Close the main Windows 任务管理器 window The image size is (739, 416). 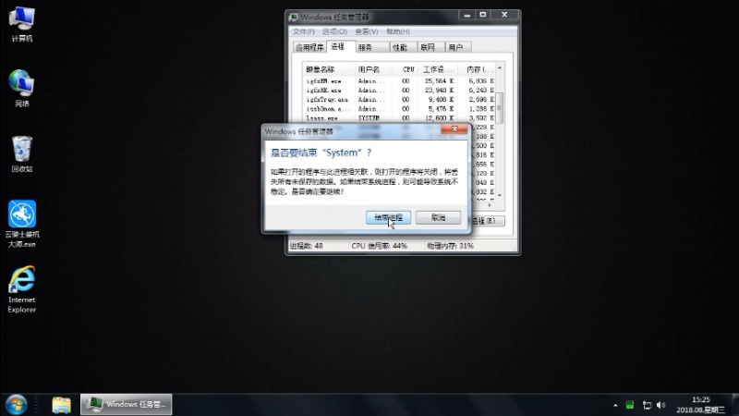504,15
